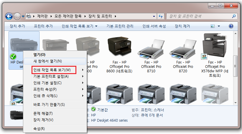Expand submenu arrow for 인쇄 기본 설정(C)
The width and height of the screenshot is (242, 134).
pos(83,83)
